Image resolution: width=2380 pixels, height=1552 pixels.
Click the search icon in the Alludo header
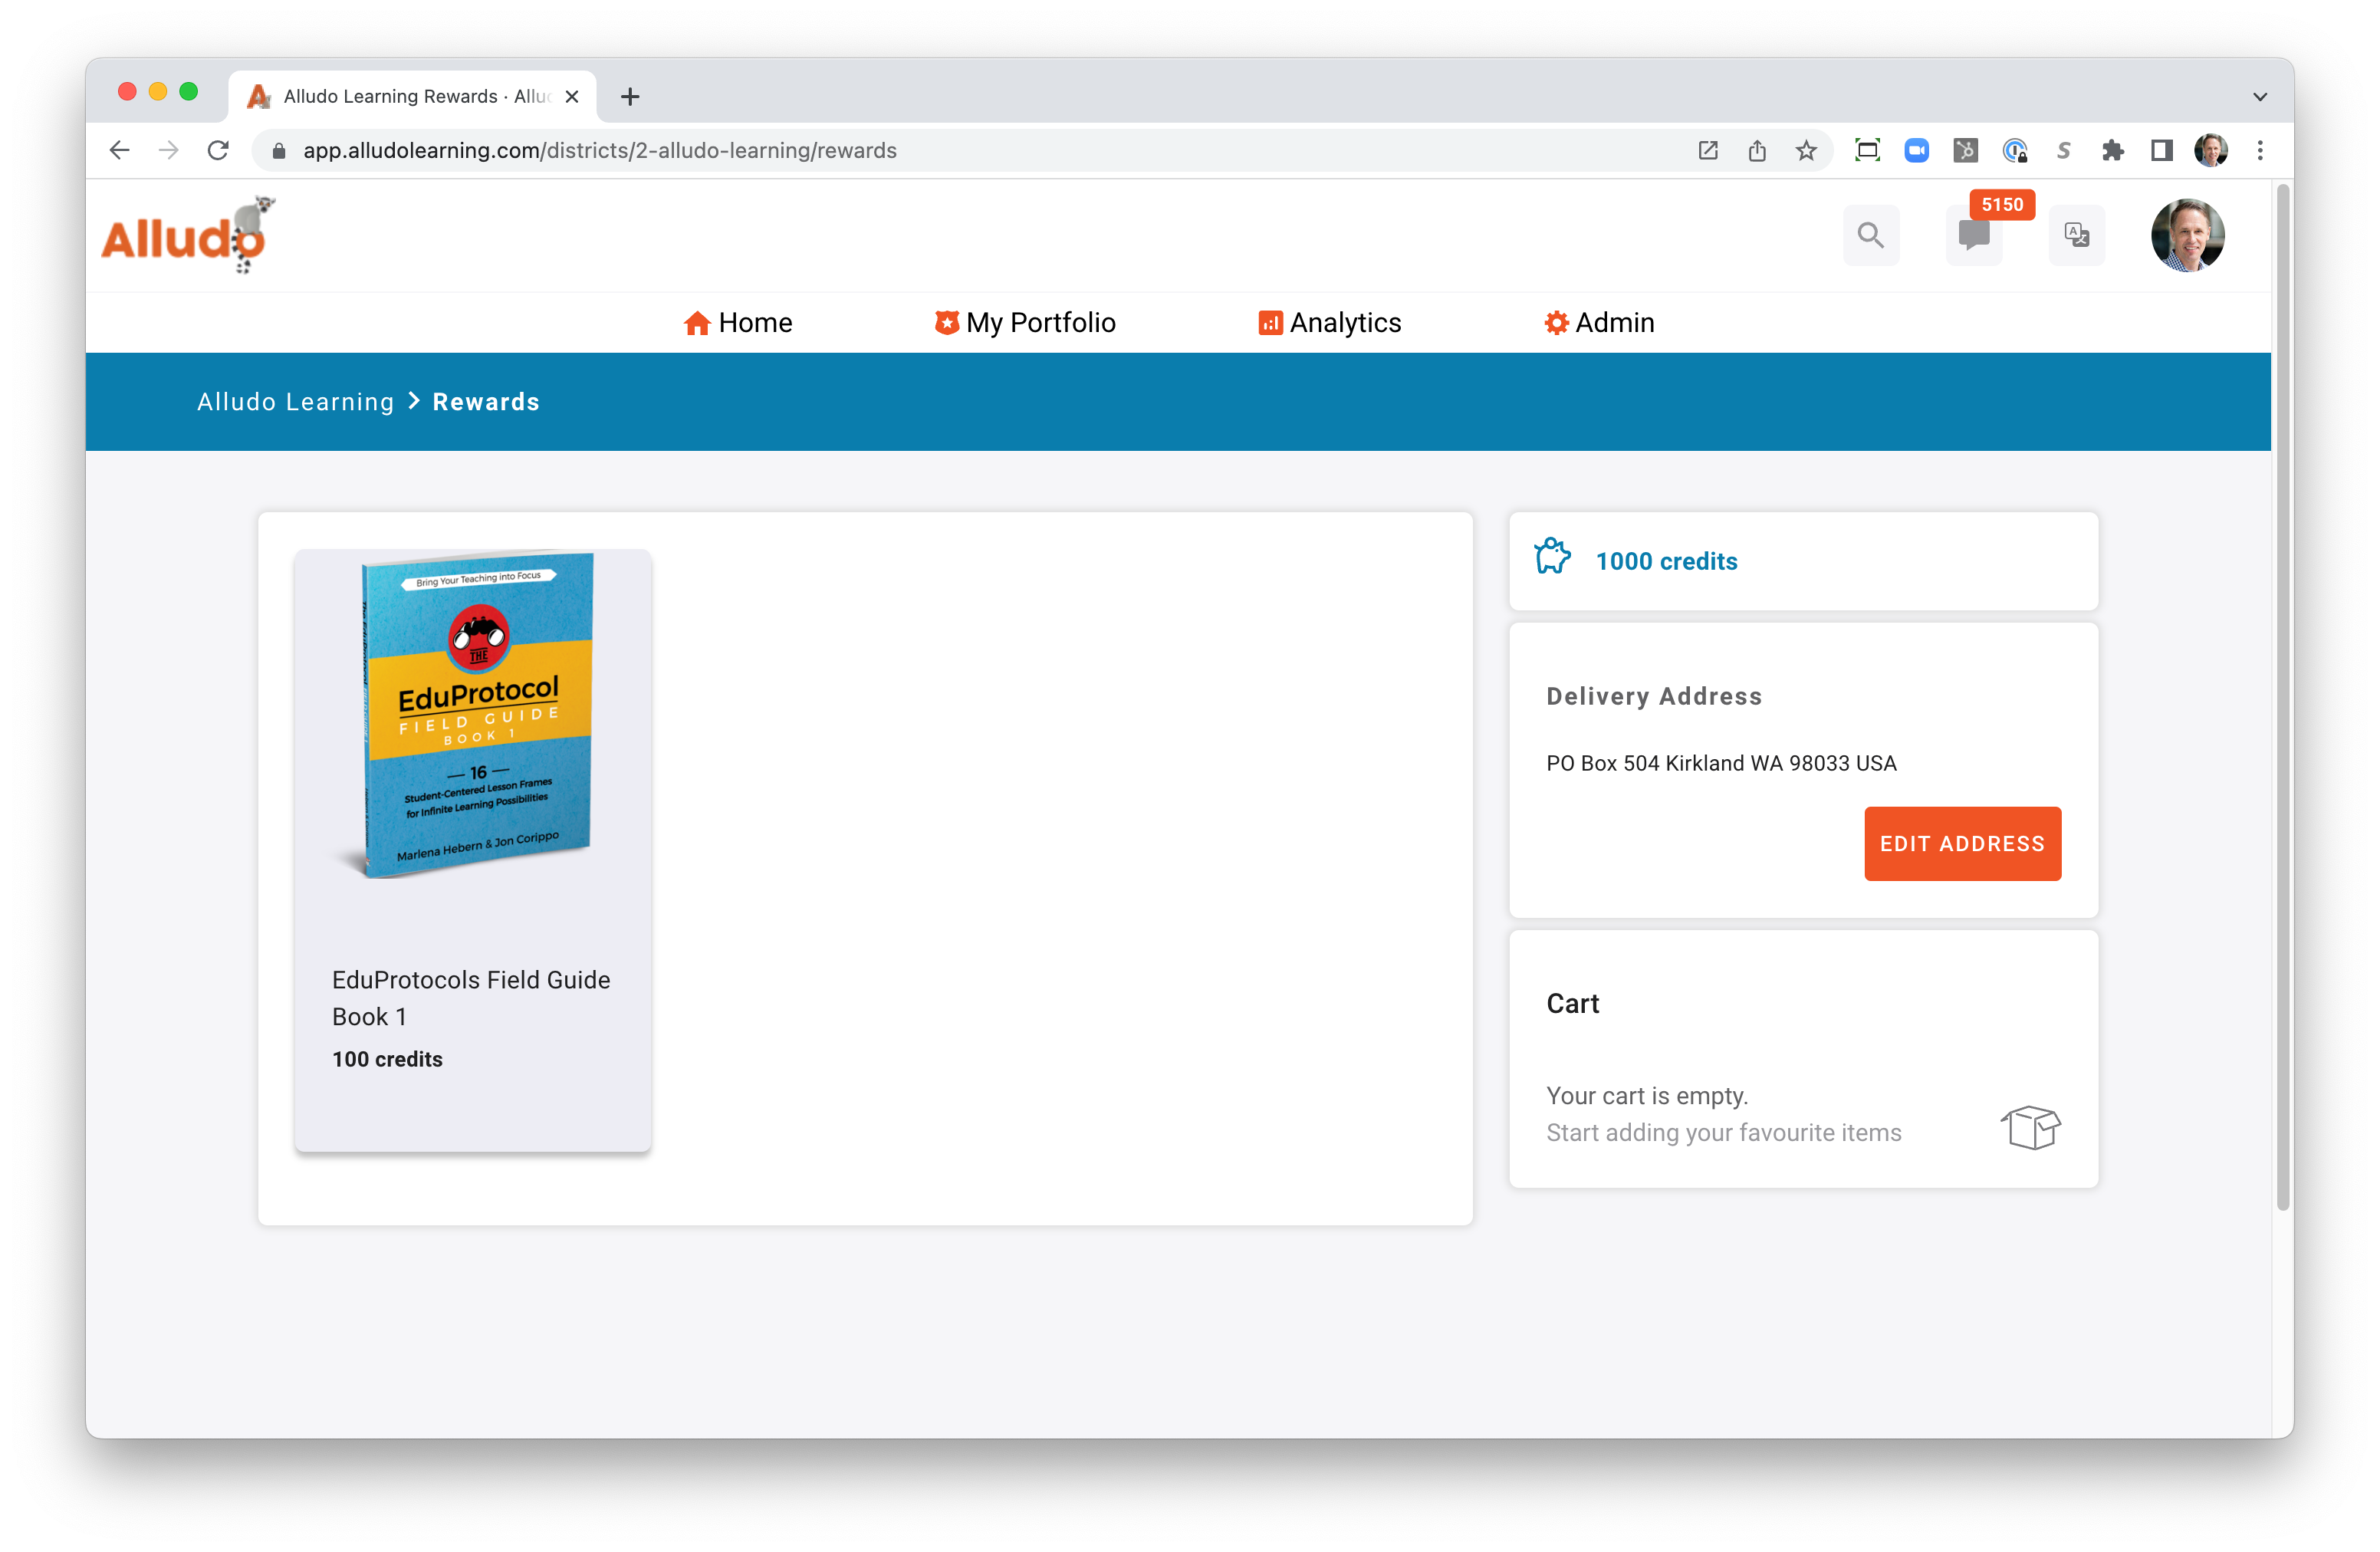coord(1871,235)
